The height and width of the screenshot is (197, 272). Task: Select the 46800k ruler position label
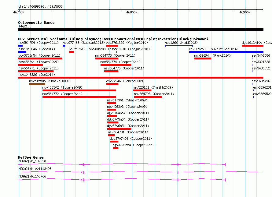132,12
